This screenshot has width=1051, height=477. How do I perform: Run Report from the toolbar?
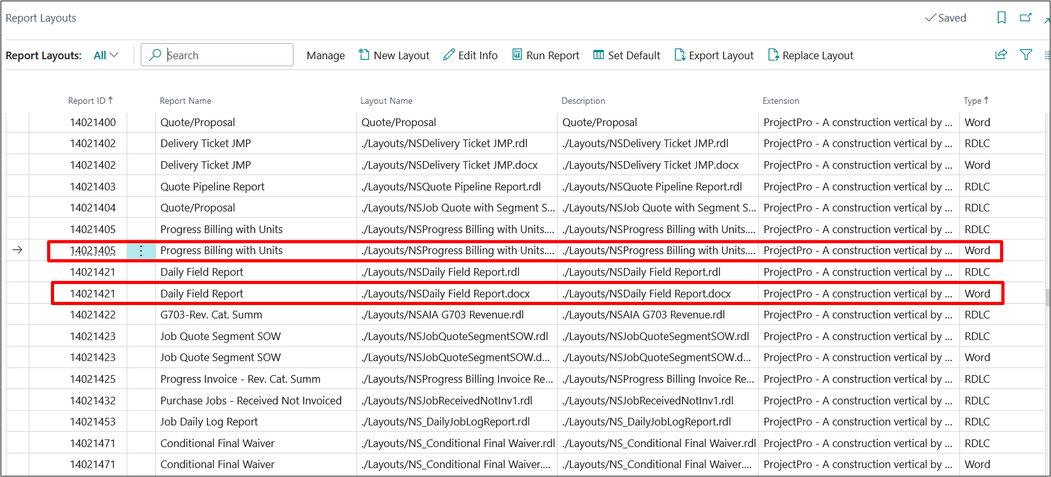coord(546,55)
